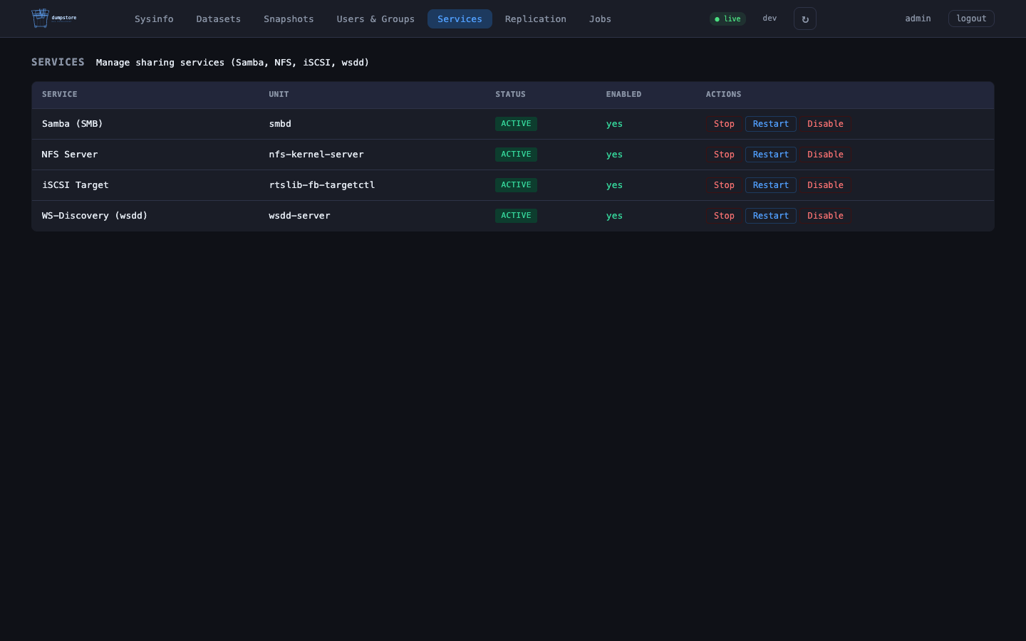
Task: Open the Sysinfo tab
Action: tap(154, 19)
